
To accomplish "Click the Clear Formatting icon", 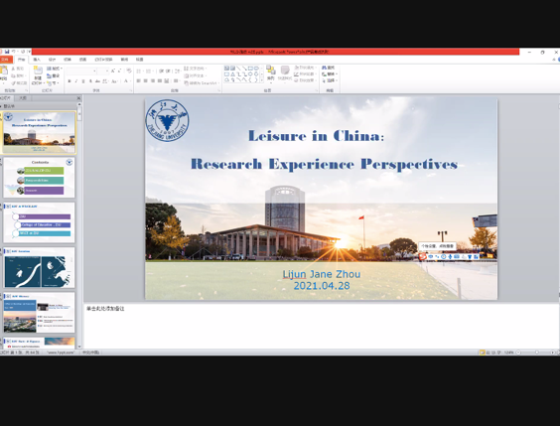I will [x=129, y=71].
